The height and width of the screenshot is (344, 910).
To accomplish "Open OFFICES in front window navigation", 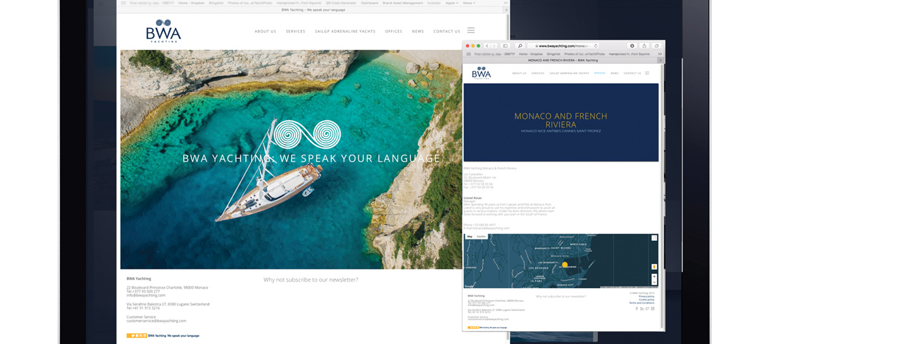I will [x=599, y=73].
